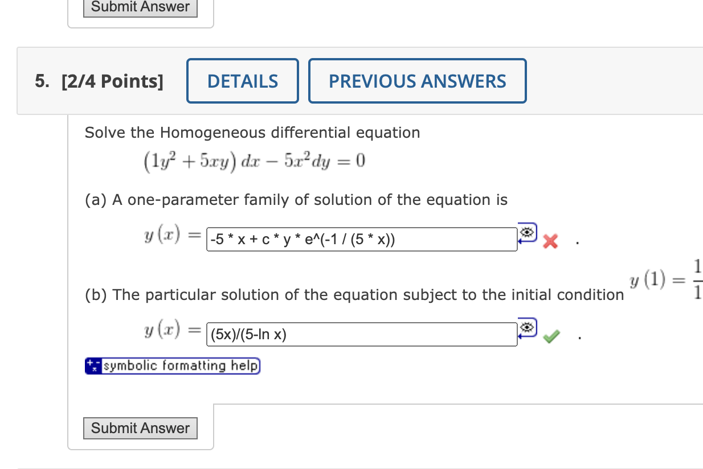Click the bottom Submit Answer button

coord(140,428)
